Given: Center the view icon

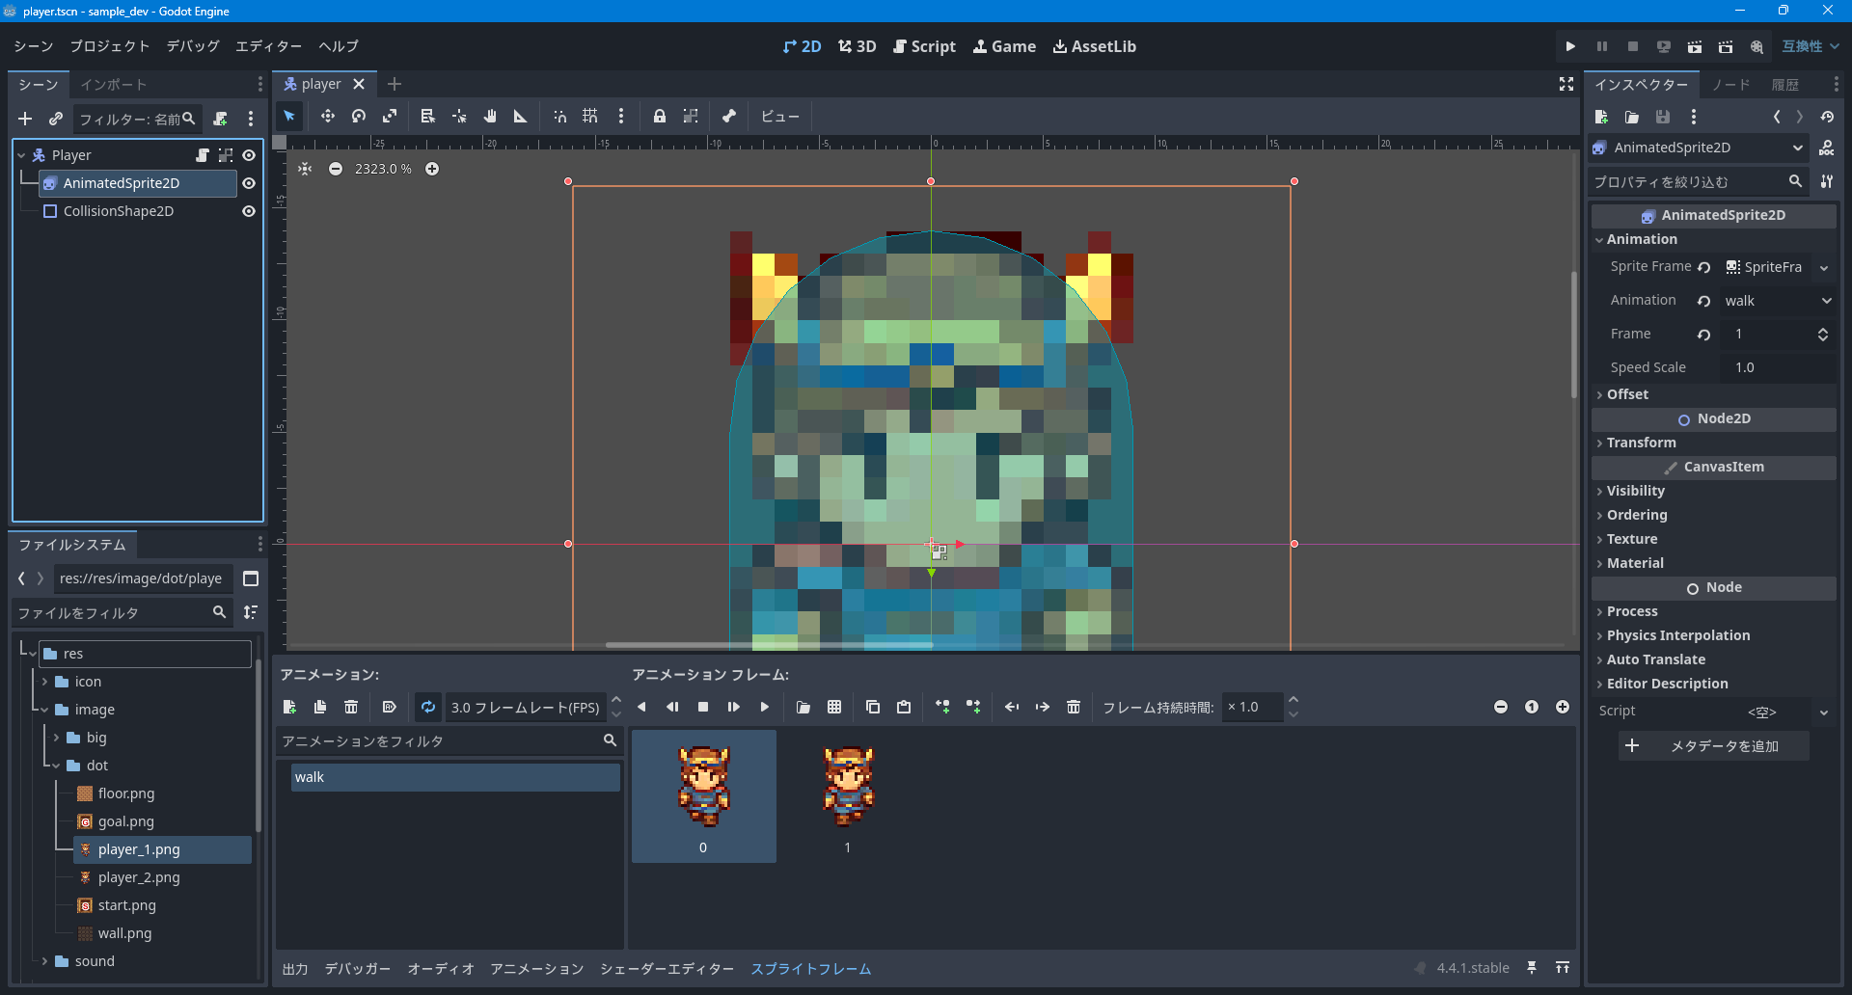Looking at the screenshot, I should [305, 169].
